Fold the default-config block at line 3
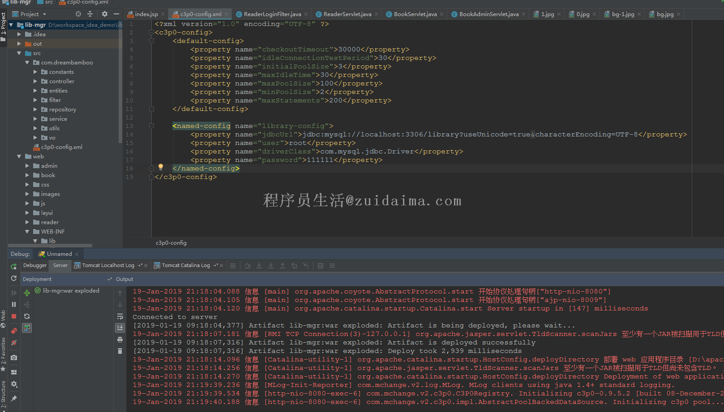This screenshot has height=412, width=724. [x=151, y=41]
